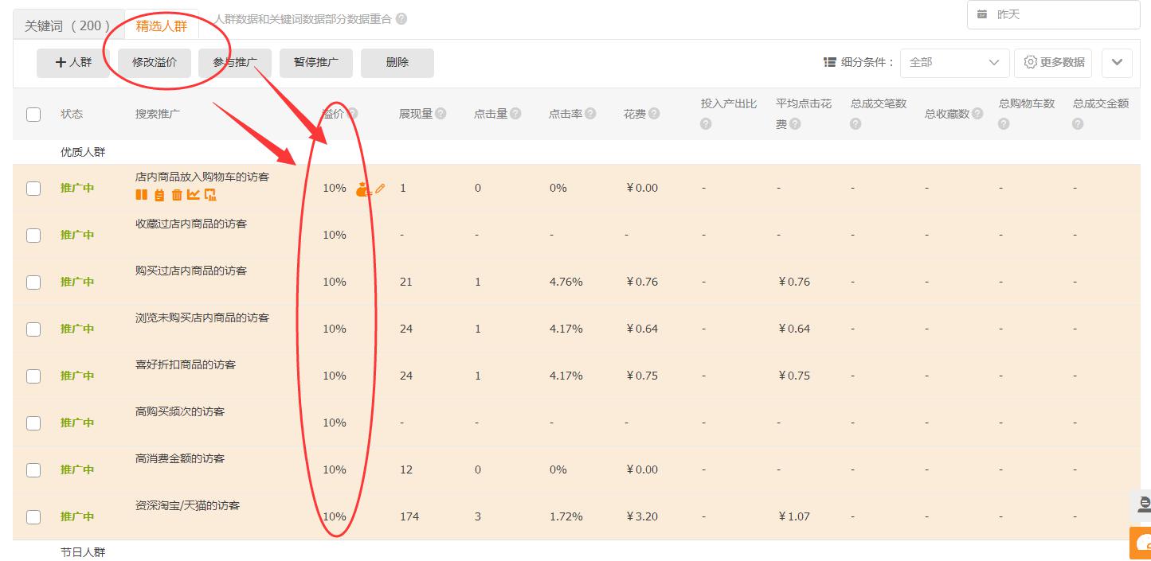Click the 暂停推广 button
Viewport: 1151px width, 561px height.
click(x=315, y=62)
